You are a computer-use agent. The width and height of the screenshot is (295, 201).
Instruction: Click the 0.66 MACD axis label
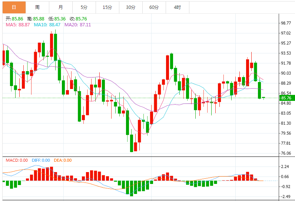[285, 177]
